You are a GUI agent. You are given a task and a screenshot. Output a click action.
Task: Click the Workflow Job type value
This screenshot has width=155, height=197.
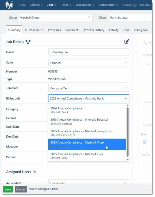click(57, 79)
